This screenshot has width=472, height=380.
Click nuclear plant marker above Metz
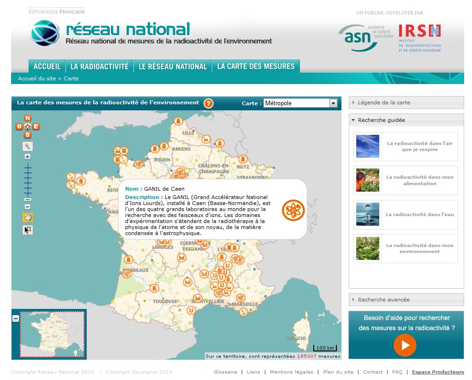(243, 159)
